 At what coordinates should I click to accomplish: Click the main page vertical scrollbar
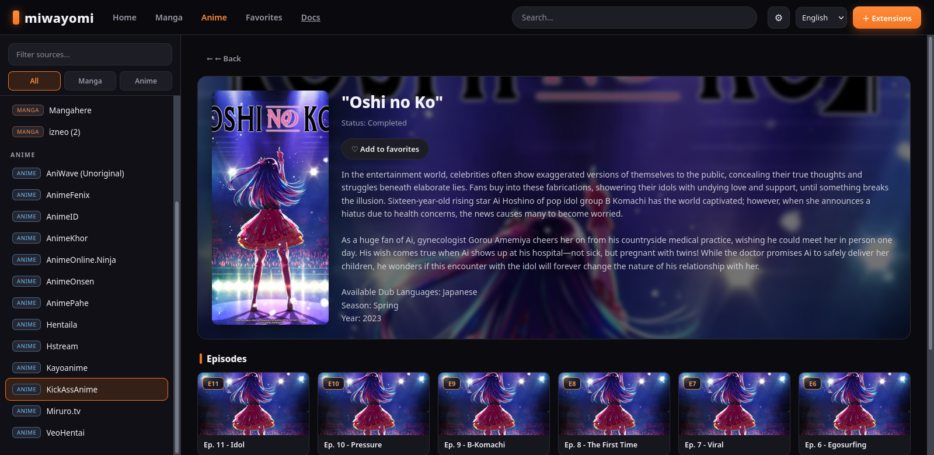930,193
